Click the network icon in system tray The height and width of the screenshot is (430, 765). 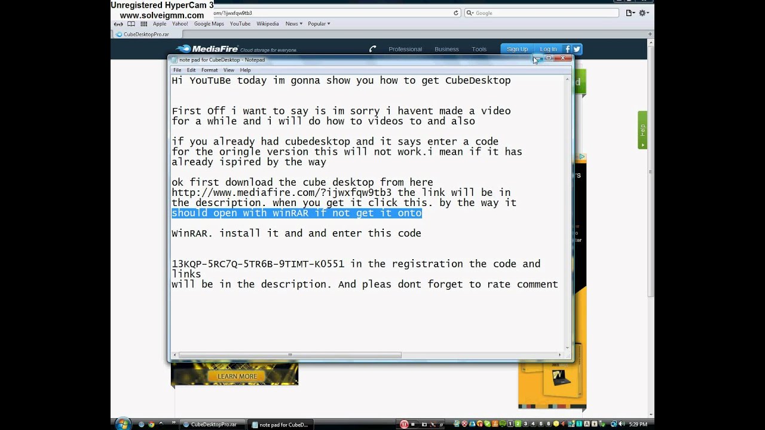pos(614,424)
